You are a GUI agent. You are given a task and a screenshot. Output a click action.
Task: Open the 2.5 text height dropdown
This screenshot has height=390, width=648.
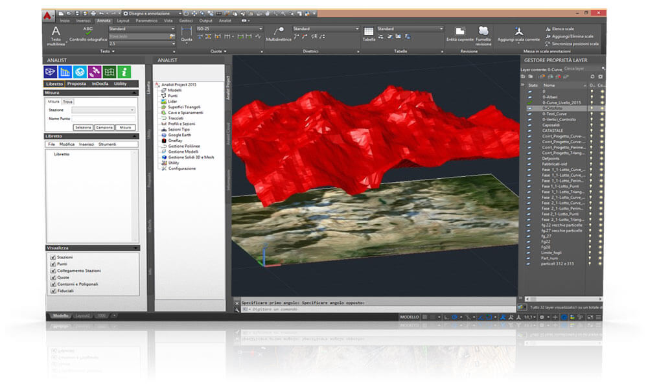(142, 43)
